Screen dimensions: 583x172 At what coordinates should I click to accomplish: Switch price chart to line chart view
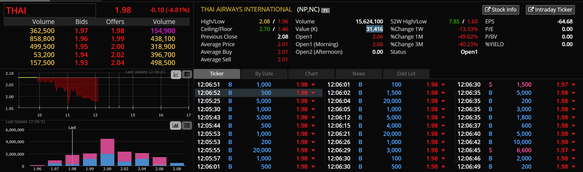click(x=176, y=74)
